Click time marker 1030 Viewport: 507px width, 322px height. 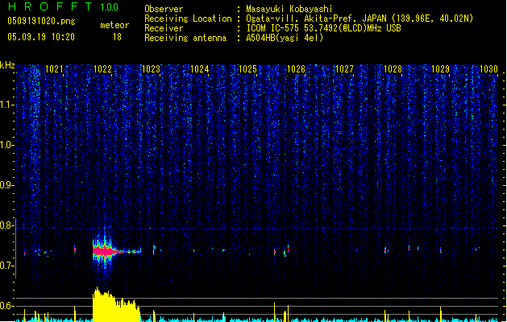pyautogui.click(x=489, y=69)
